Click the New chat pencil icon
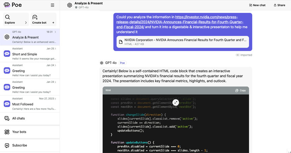The height and width of the screenshot is (153, 291). coord(250,5)
